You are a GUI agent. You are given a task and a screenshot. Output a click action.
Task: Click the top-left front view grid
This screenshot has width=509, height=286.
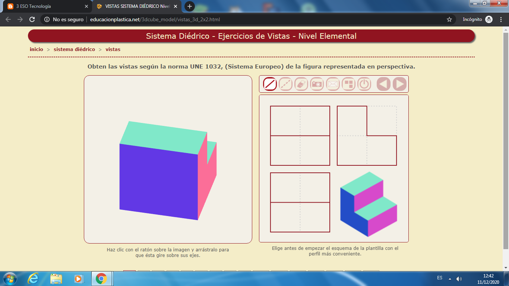tap(300, 136)
